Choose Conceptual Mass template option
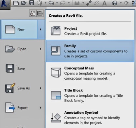Screen dimensions: 136x128 [90, 73]
